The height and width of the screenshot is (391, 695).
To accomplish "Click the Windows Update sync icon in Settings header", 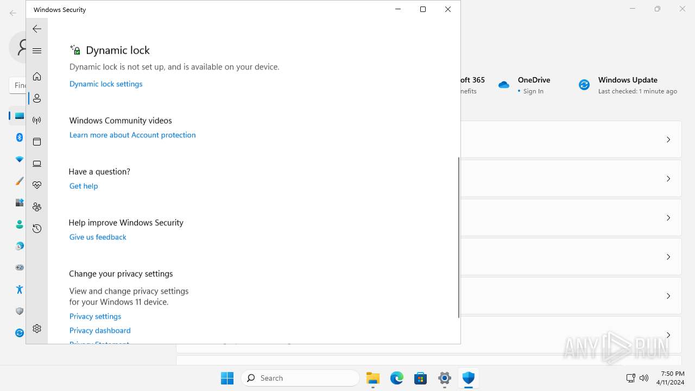I will coord(584,85).
